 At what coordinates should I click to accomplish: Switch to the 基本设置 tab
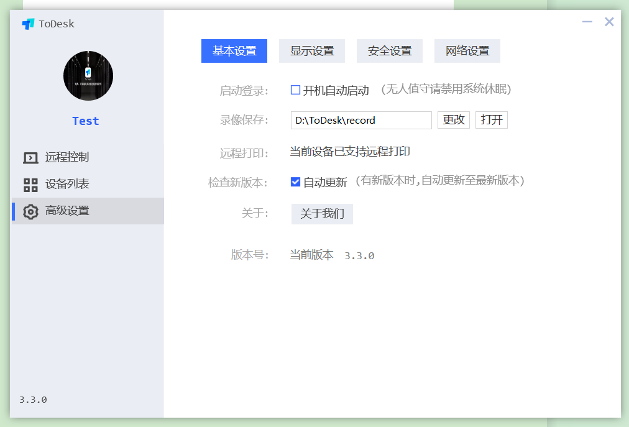coord(234,51)
